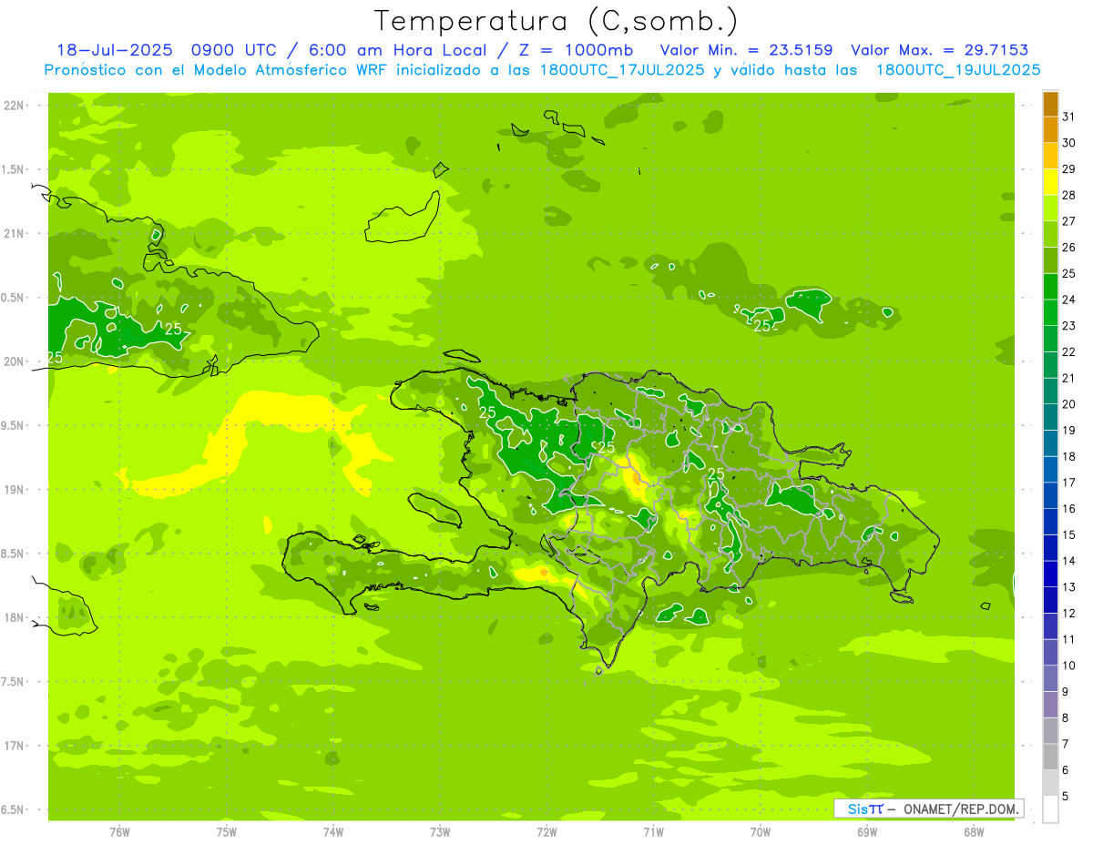Click legend color swatch between 26 and 27

pos(1050,234)
